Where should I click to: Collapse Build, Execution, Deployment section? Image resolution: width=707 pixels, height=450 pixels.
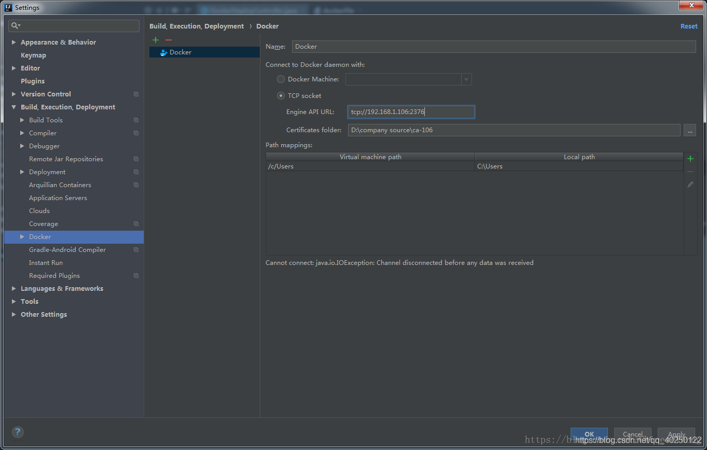pos(14,107)
